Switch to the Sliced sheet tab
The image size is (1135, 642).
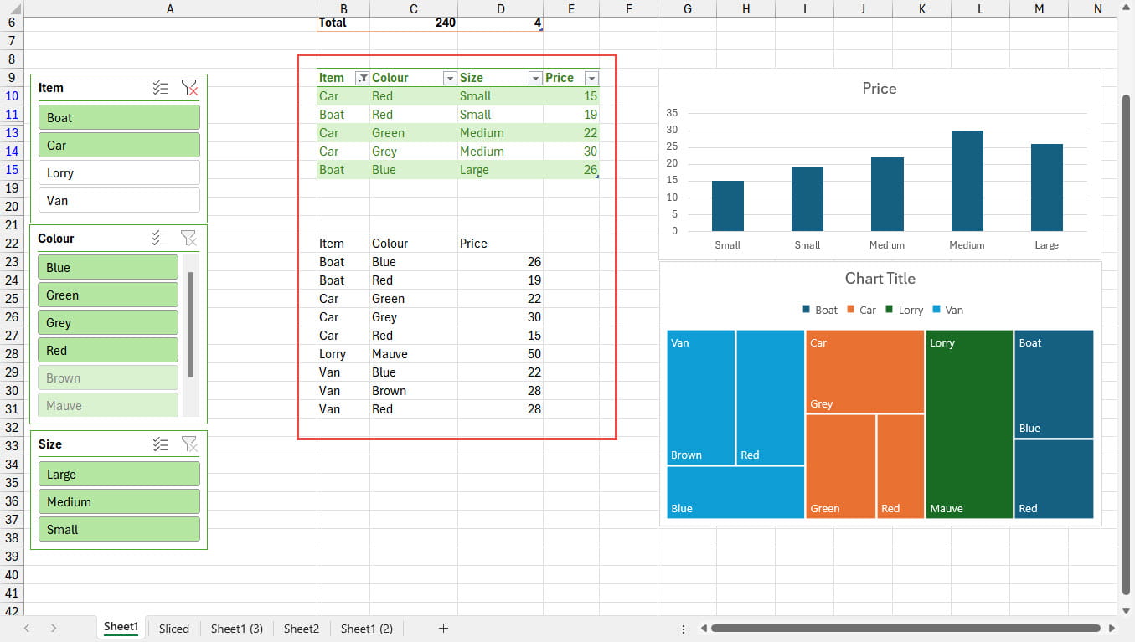click(174, 629)
